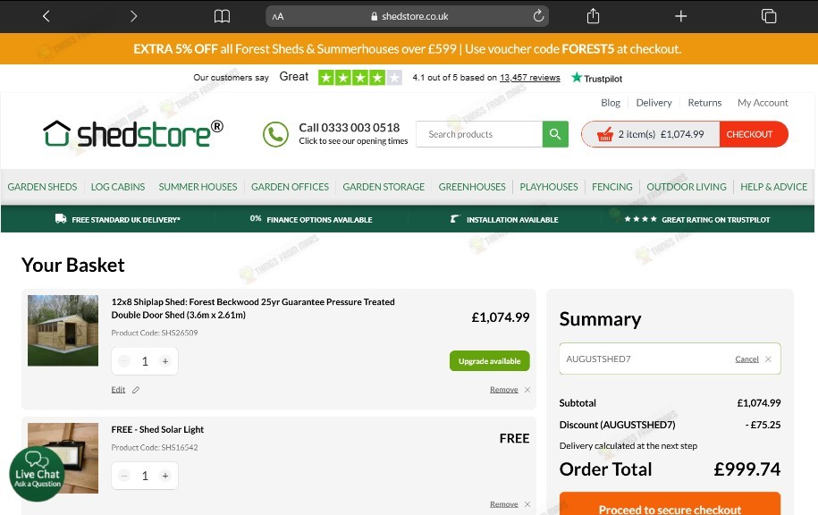Open the Delivery link
This screenshot has width=818, height=515.
654,103
